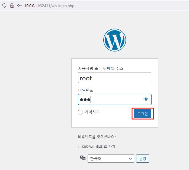The image size is (189, 170).
Task: Click inside the 비밀번호 password field
Action: click(x=115, y=99)
